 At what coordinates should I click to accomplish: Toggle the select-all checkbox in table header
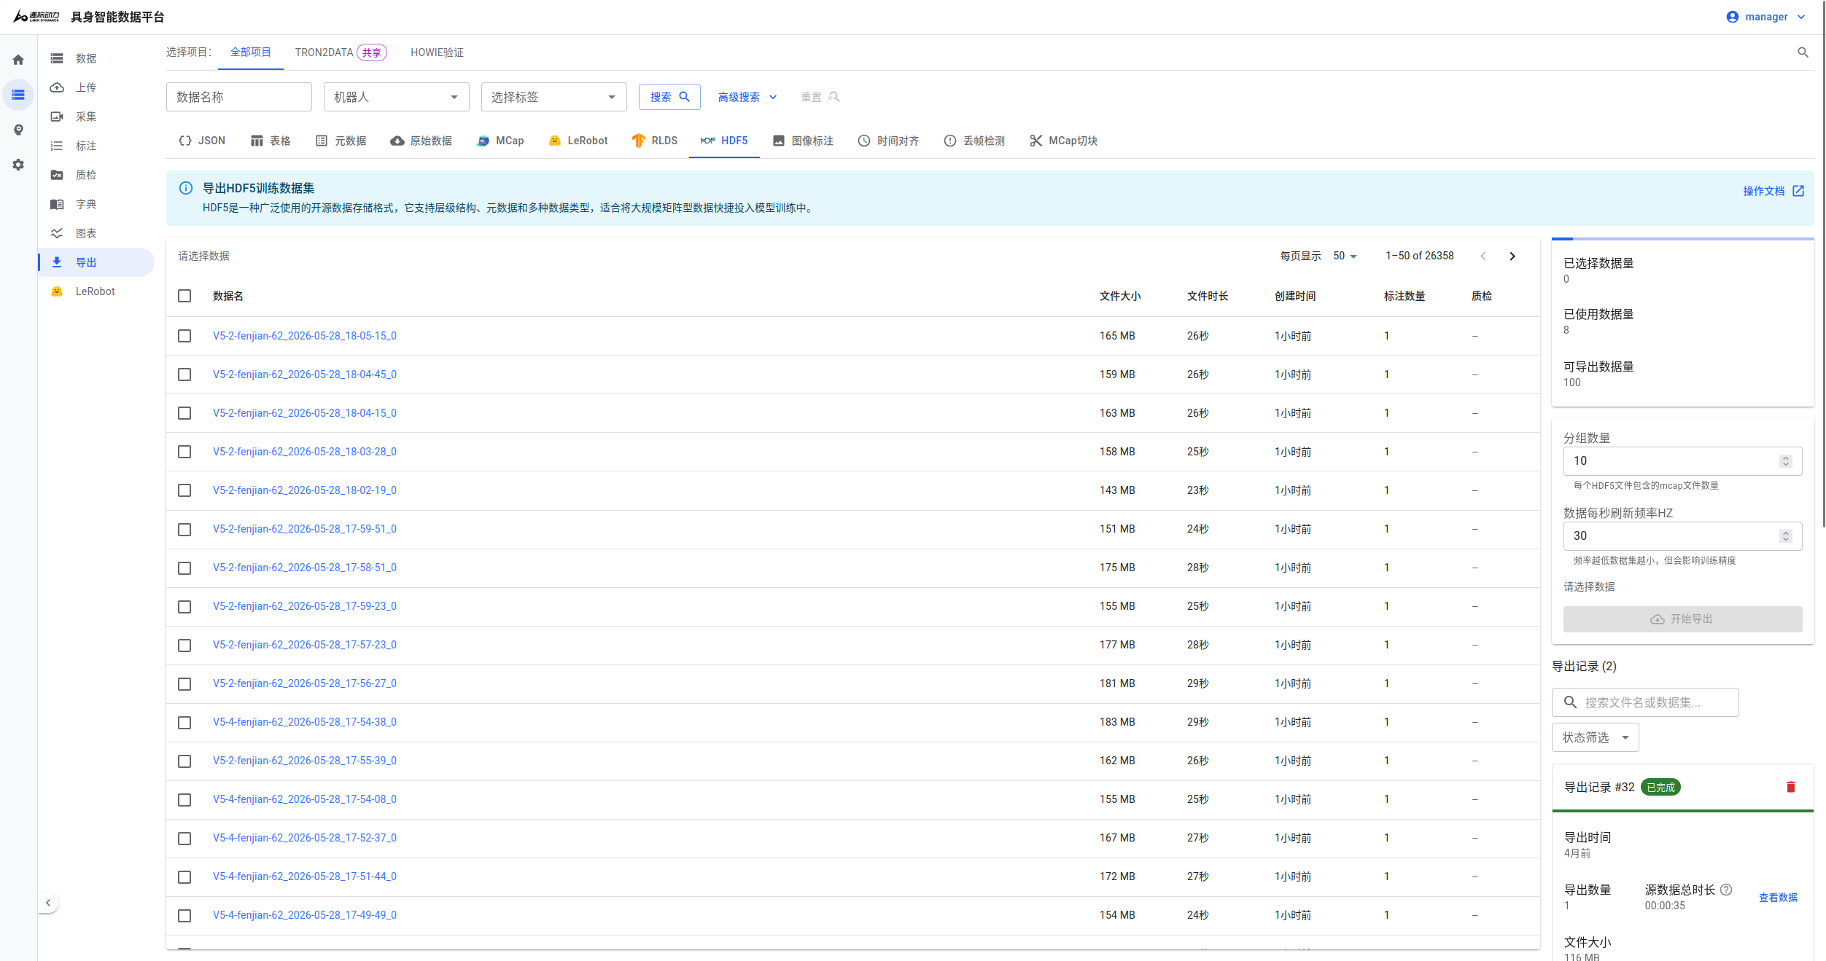[x=184, y=296]
